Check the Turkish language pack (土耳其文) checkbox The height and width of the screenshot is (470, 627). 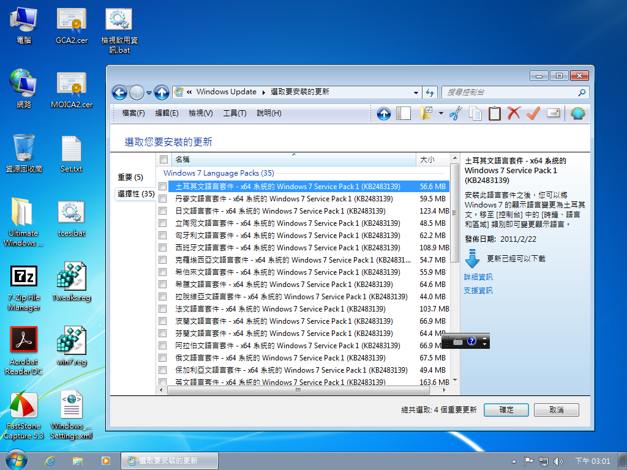[162, 186]
